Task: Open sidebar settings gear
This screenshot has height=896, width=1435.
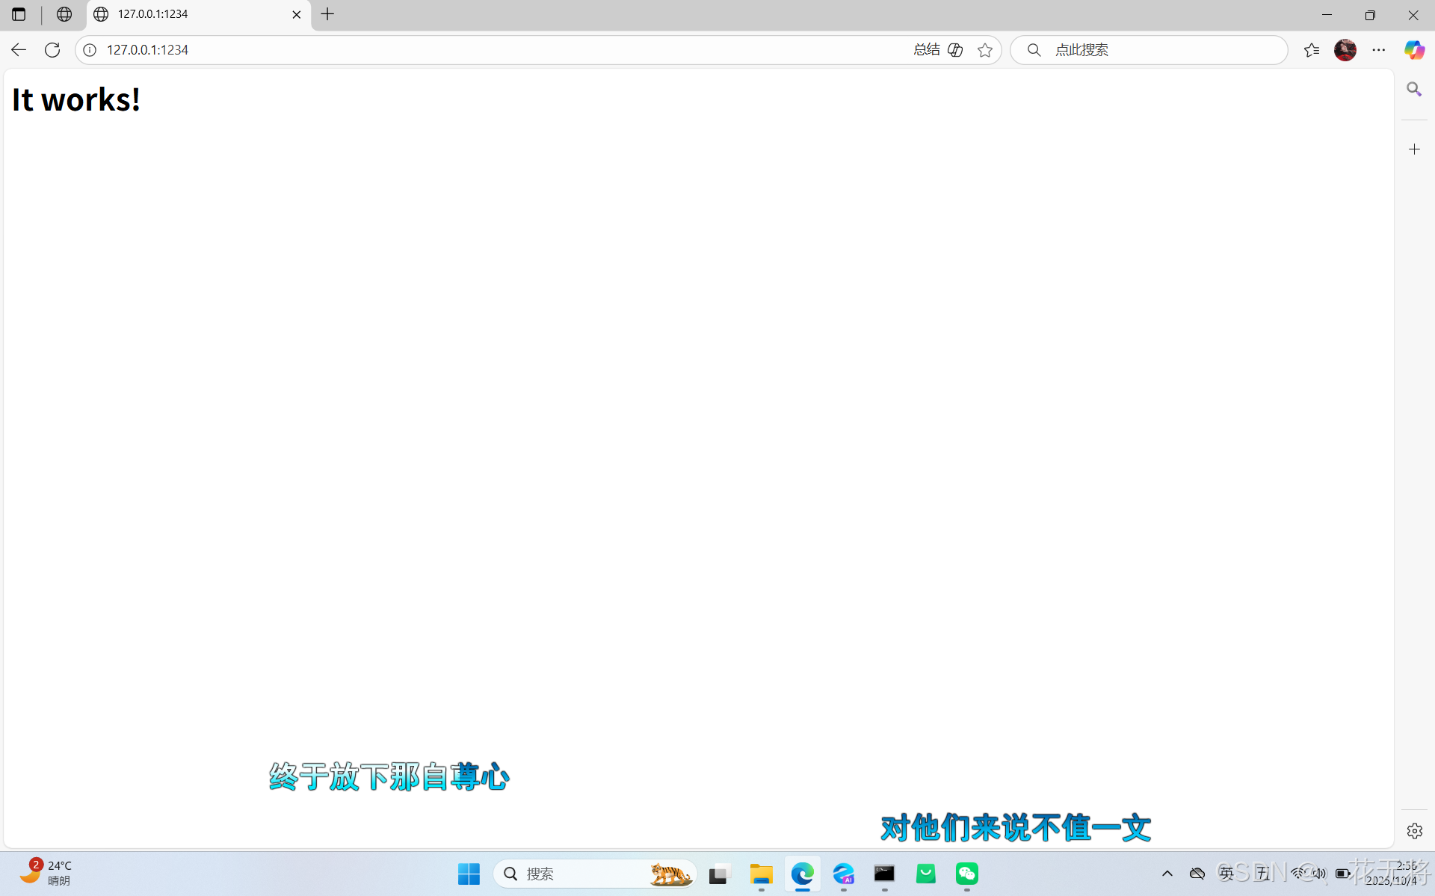Action: [x=1414, y=831]
